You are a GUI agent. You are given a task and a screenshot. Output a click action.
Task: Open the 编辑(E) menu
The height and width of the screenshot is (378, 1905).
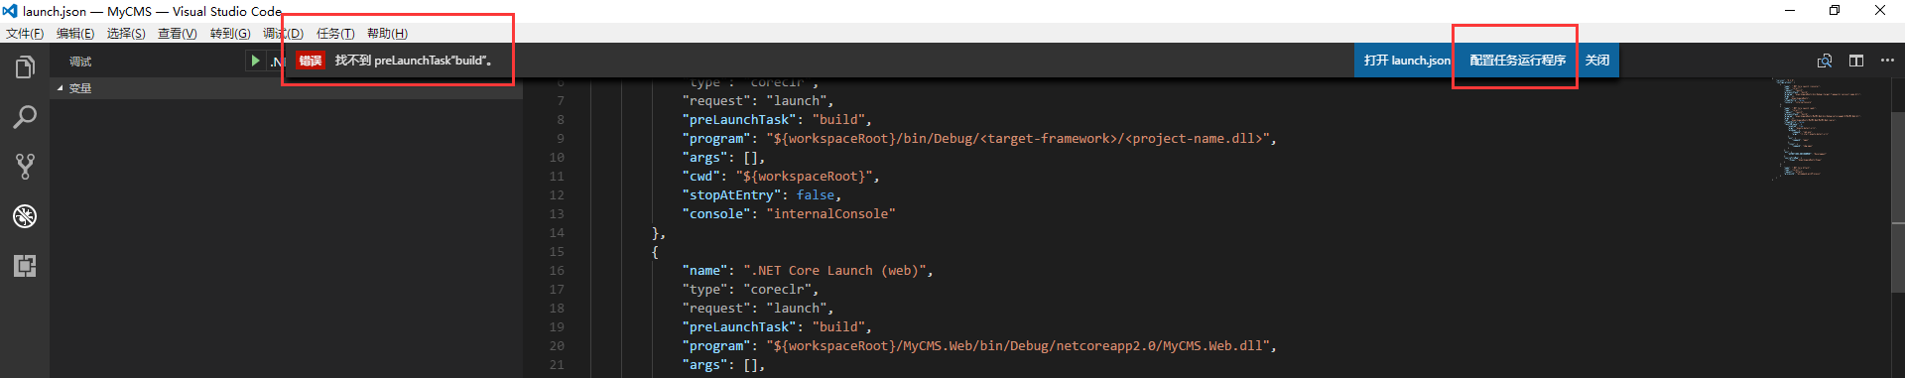[75, 34]
